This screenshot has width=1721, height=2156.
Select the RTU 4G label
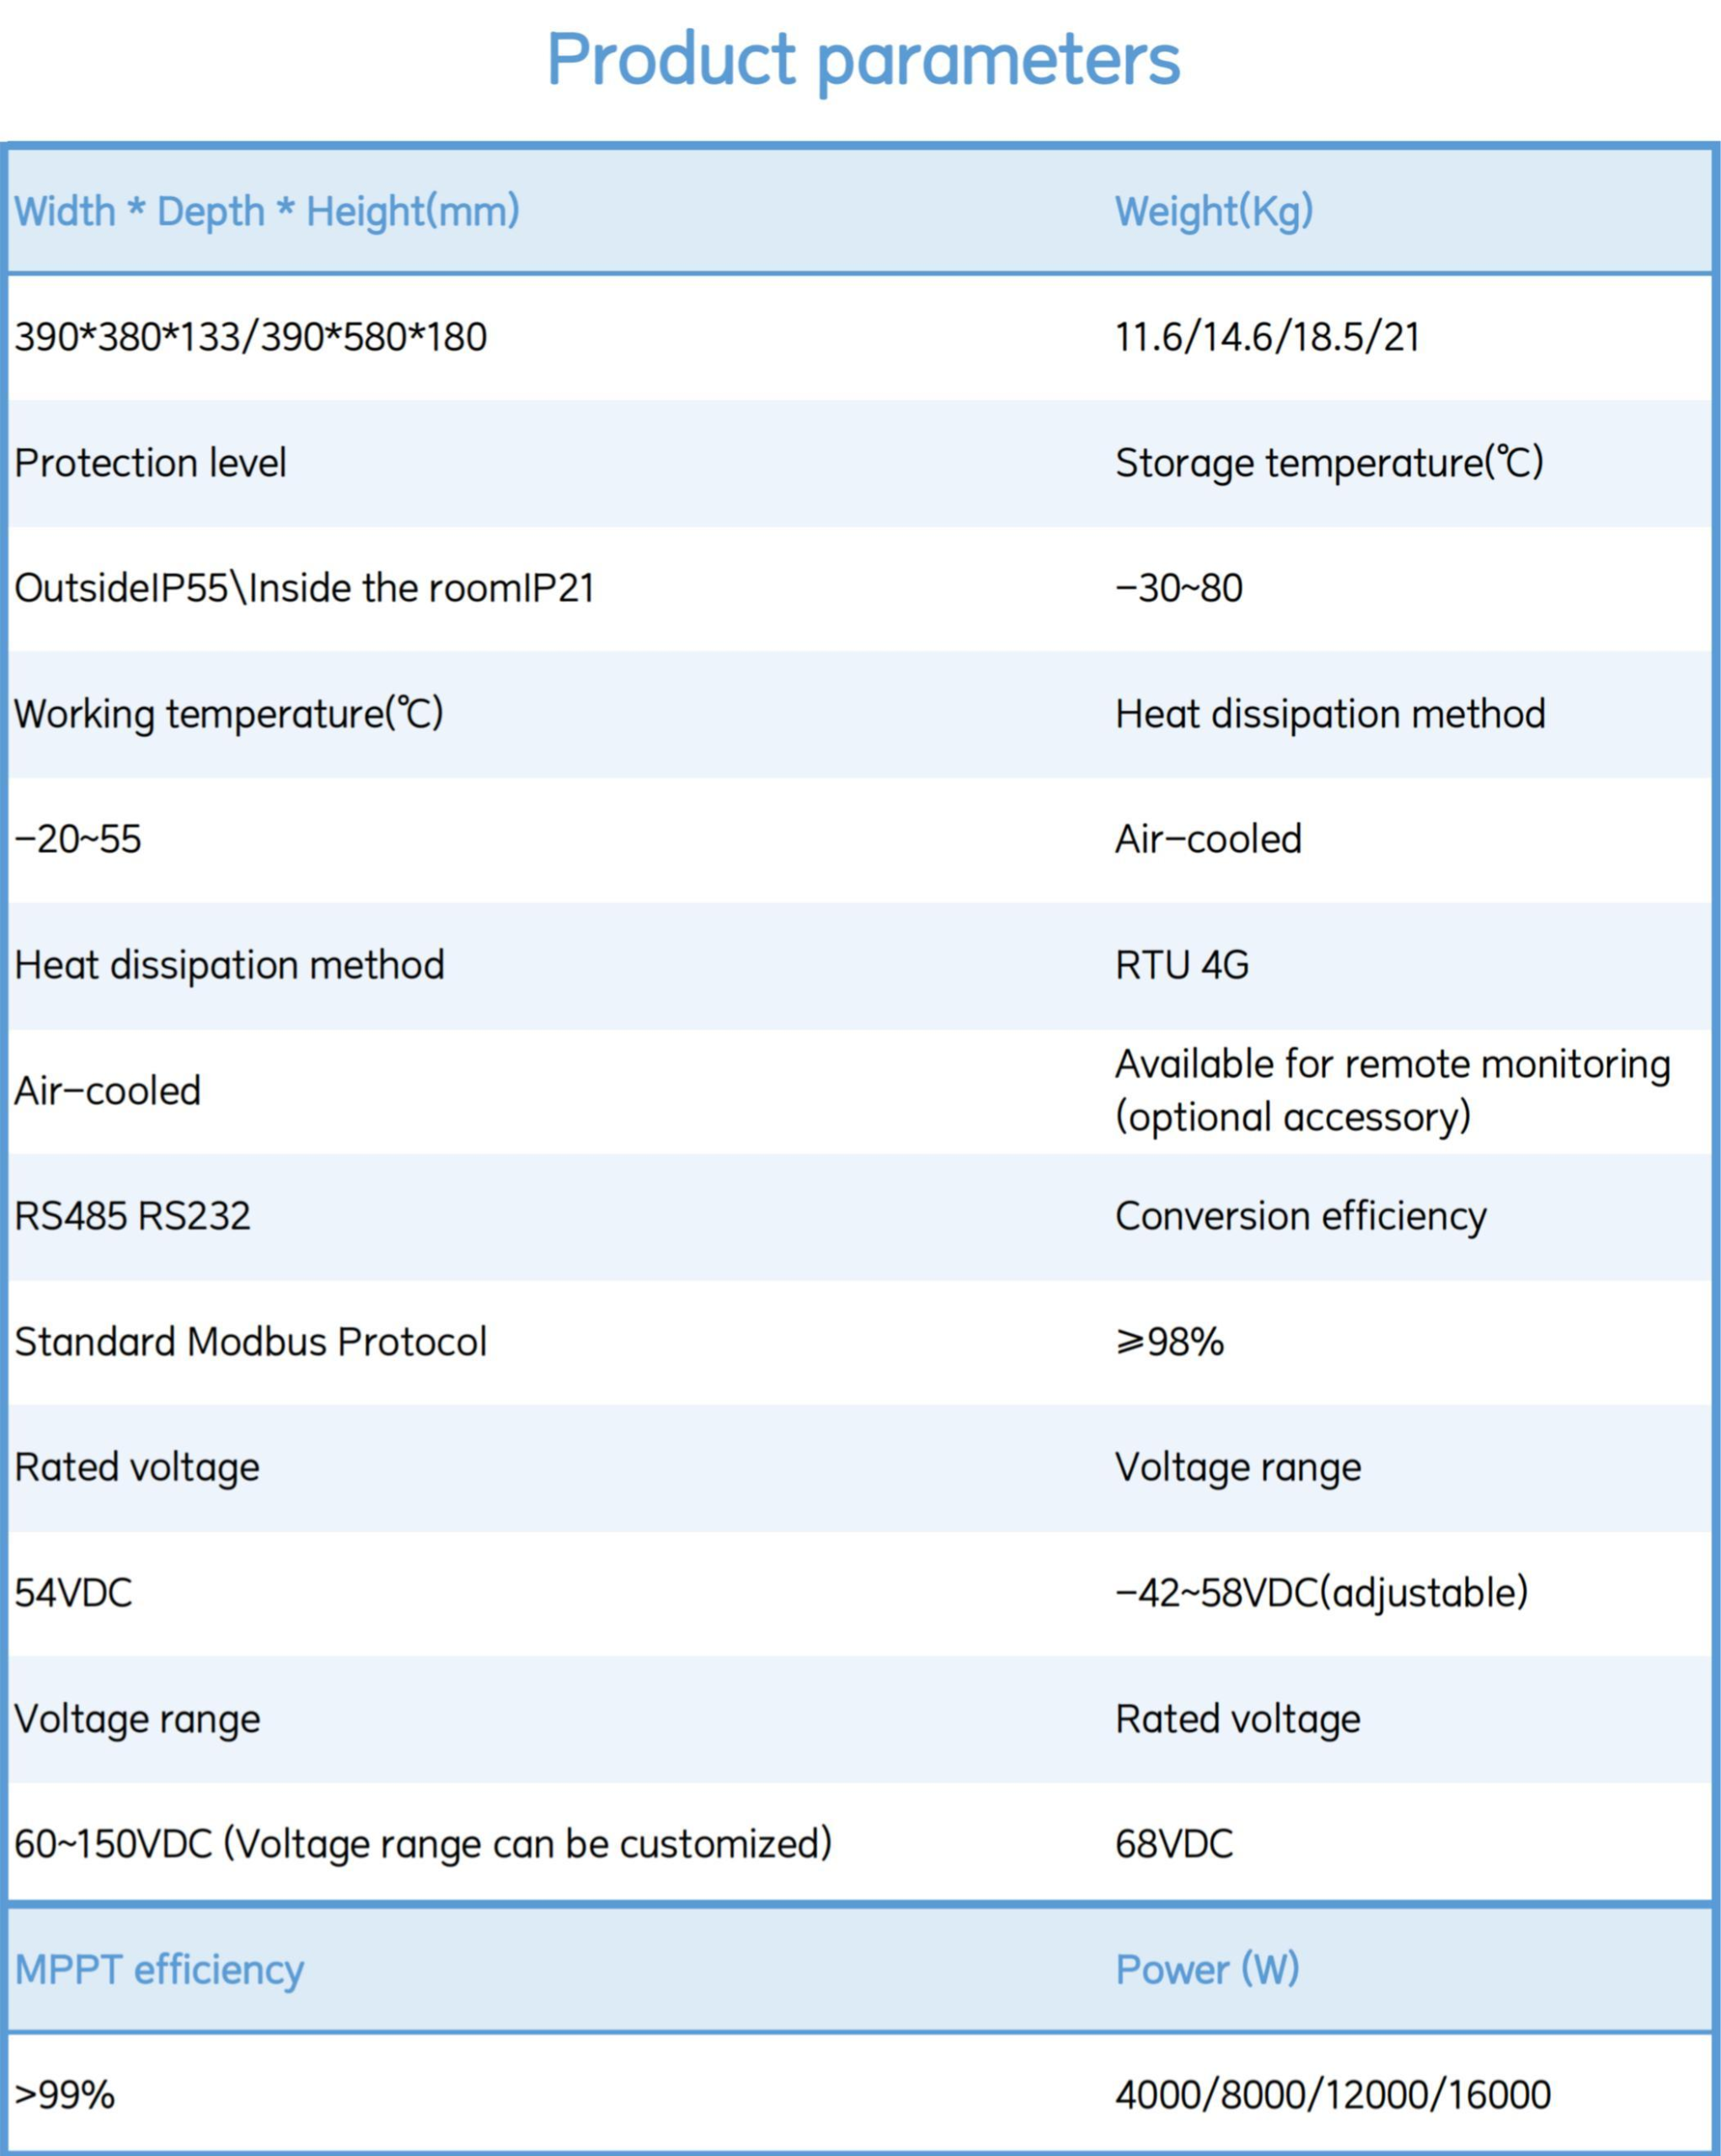coord(1182,965)
